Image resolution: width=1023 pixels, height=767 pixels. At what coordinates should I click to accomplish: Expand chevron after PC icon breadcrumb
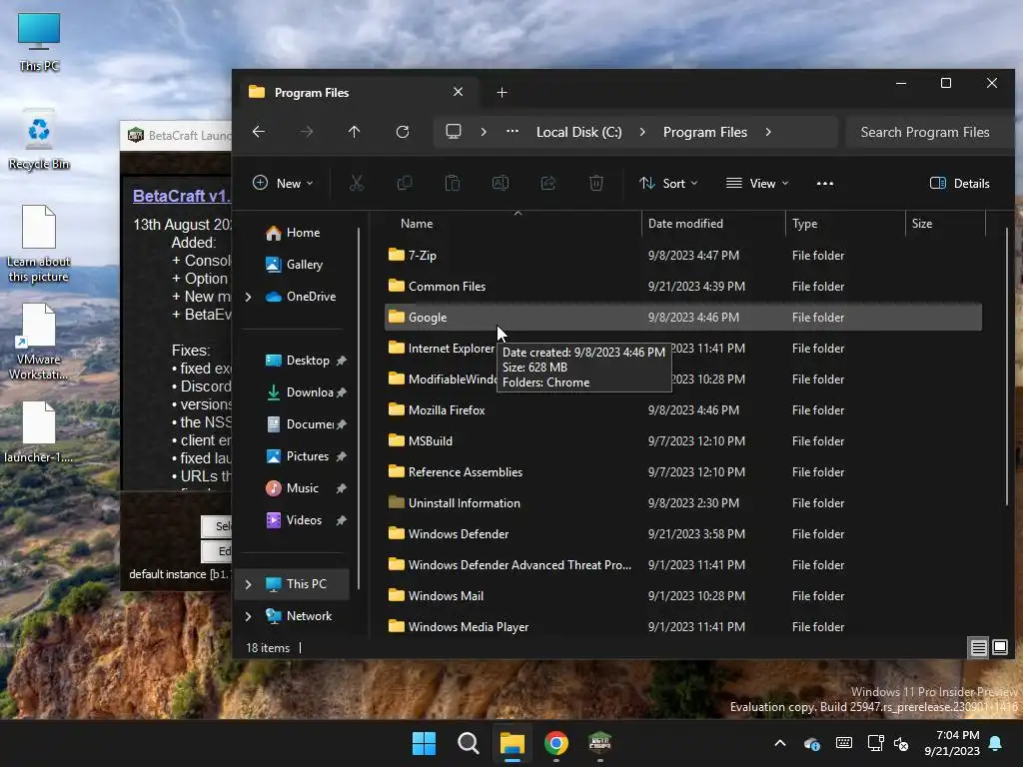pos(484,132)
